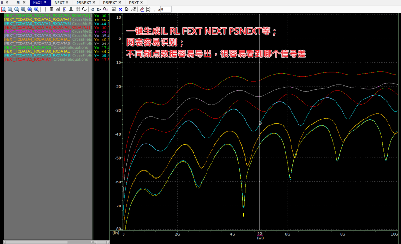This screenshot has width=401, height=244.
Task: Click the crosshair cursor tool icon
Action: click(x=45, y=9)
